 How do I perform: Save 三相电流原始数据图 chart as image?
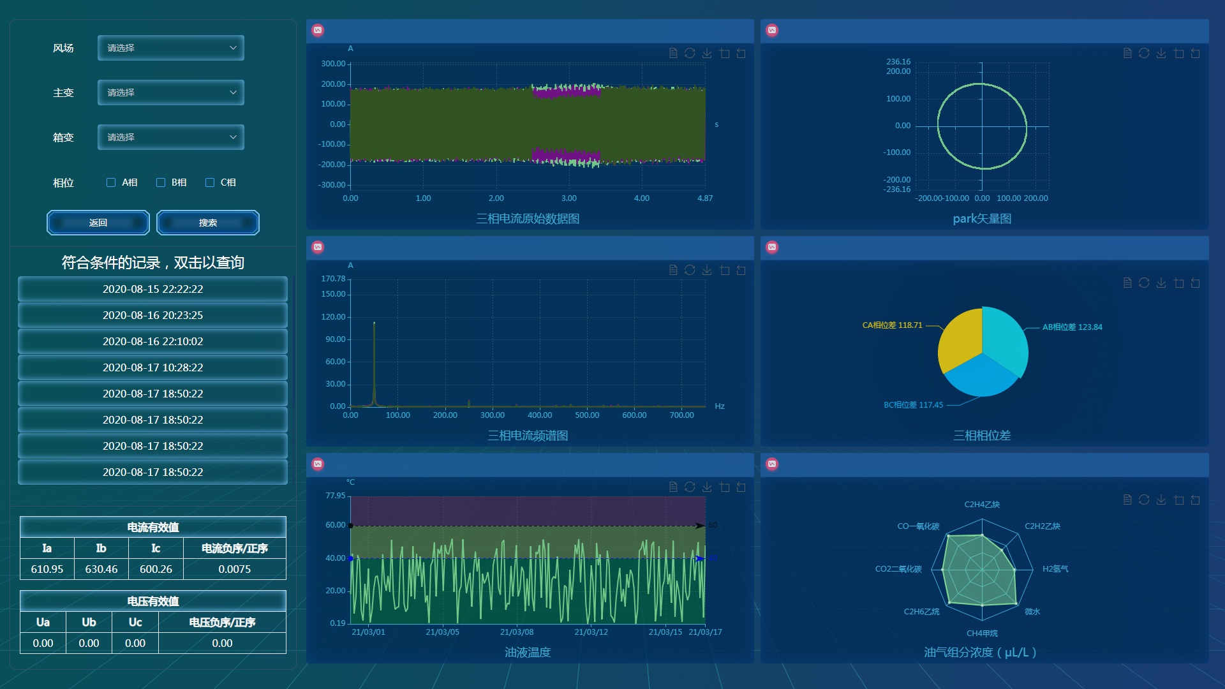(x=707, y=54)
